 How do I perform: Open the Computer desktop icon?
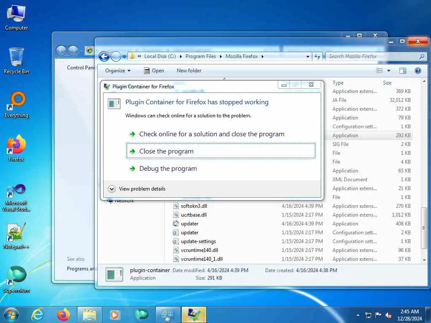click(16, 18)
